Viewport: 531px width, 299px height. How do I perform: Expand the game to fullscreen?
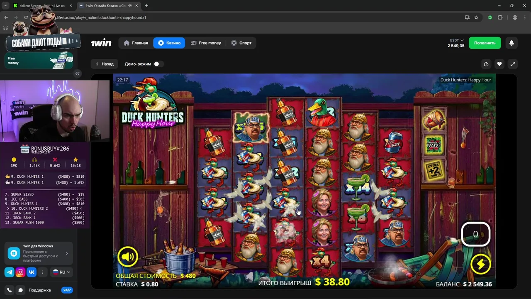(513, 64)
